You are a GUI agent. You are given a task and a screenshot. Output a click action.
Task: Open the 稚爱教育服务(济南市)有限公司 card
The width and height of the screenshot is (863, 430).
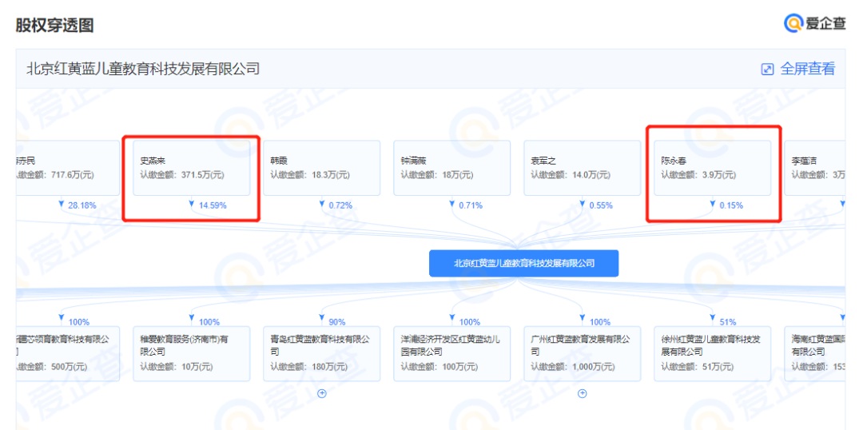pyautogui.click(x=192, y=354)
